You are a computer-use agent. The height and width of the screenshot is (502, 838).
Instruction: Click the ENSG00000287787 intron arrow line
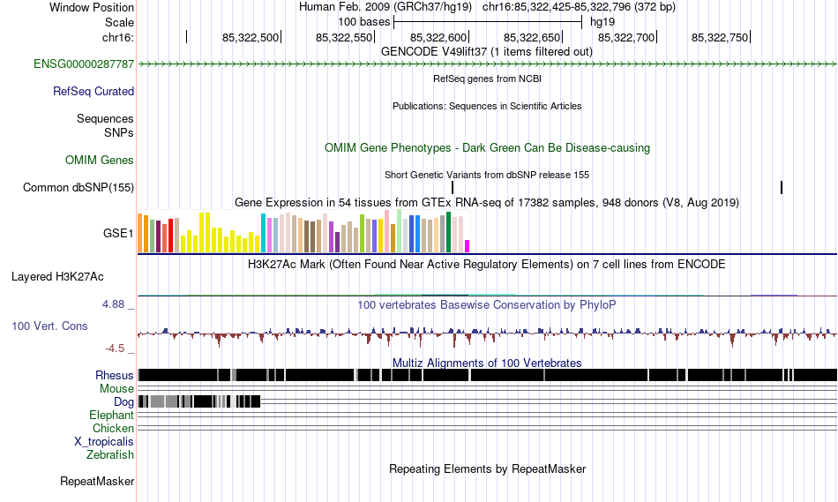[x=488, y=64]
